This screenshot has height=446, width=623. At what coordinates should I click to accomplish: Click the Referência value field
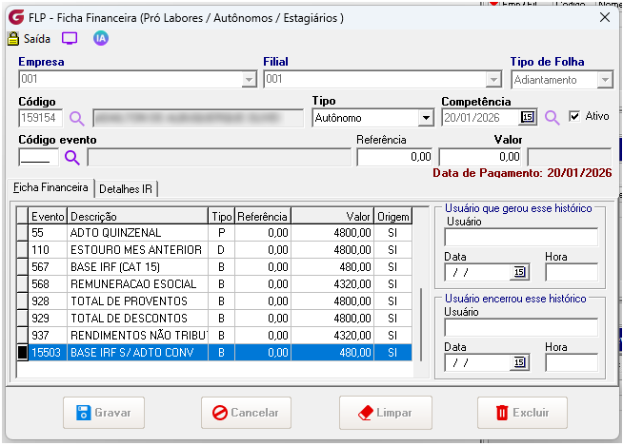coord(395,157)
